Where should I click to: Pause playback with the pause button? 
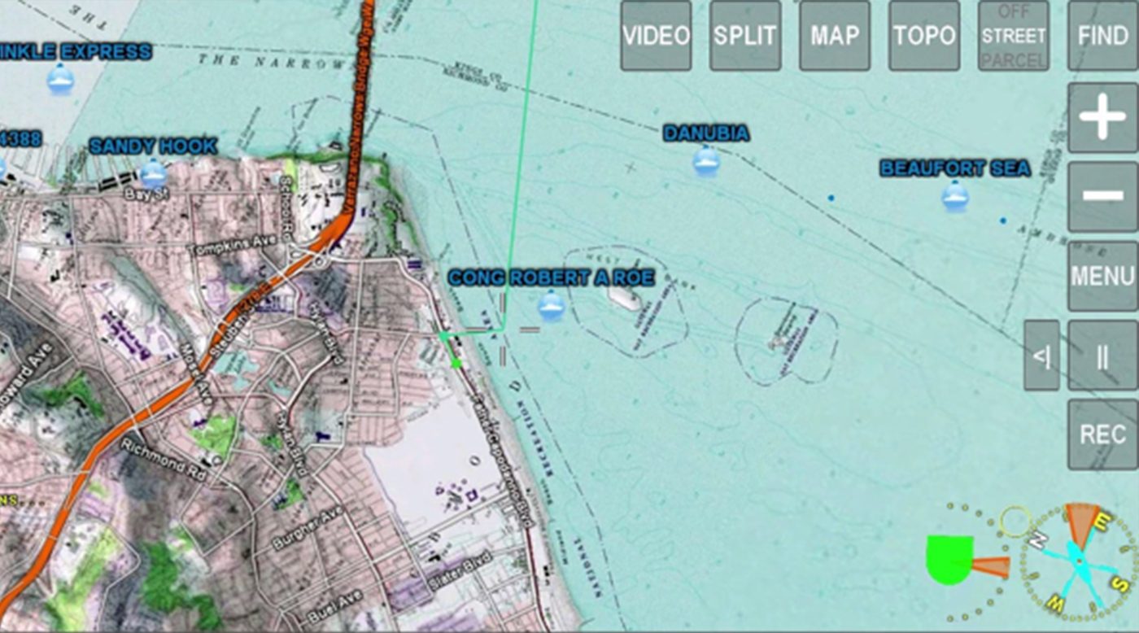pyautogui.click(x=1102, y=356)
